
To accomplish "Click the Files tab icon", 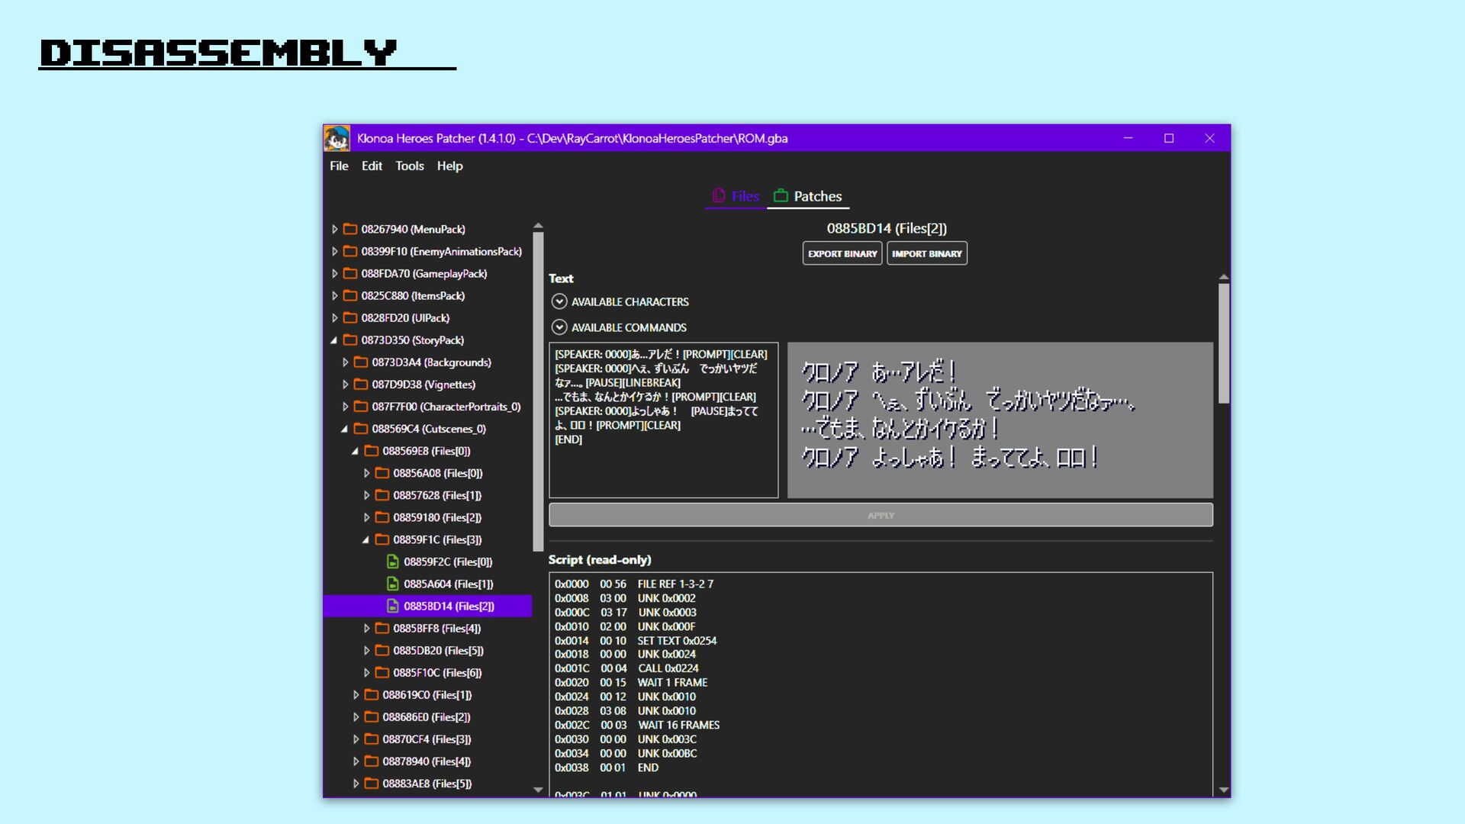I will [718, 196].
